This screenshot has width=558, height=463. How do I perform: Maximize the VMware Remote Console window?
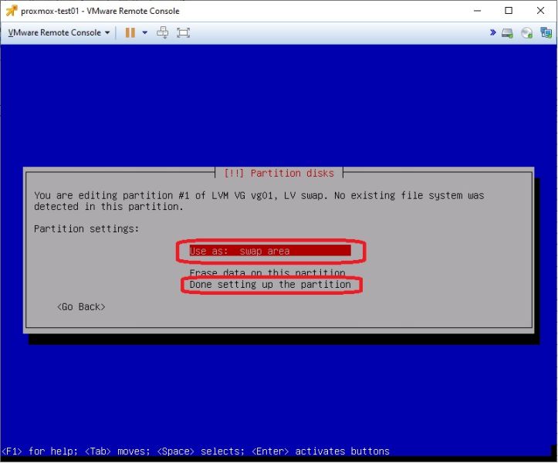pyautogui.click(x=509, y=11)
